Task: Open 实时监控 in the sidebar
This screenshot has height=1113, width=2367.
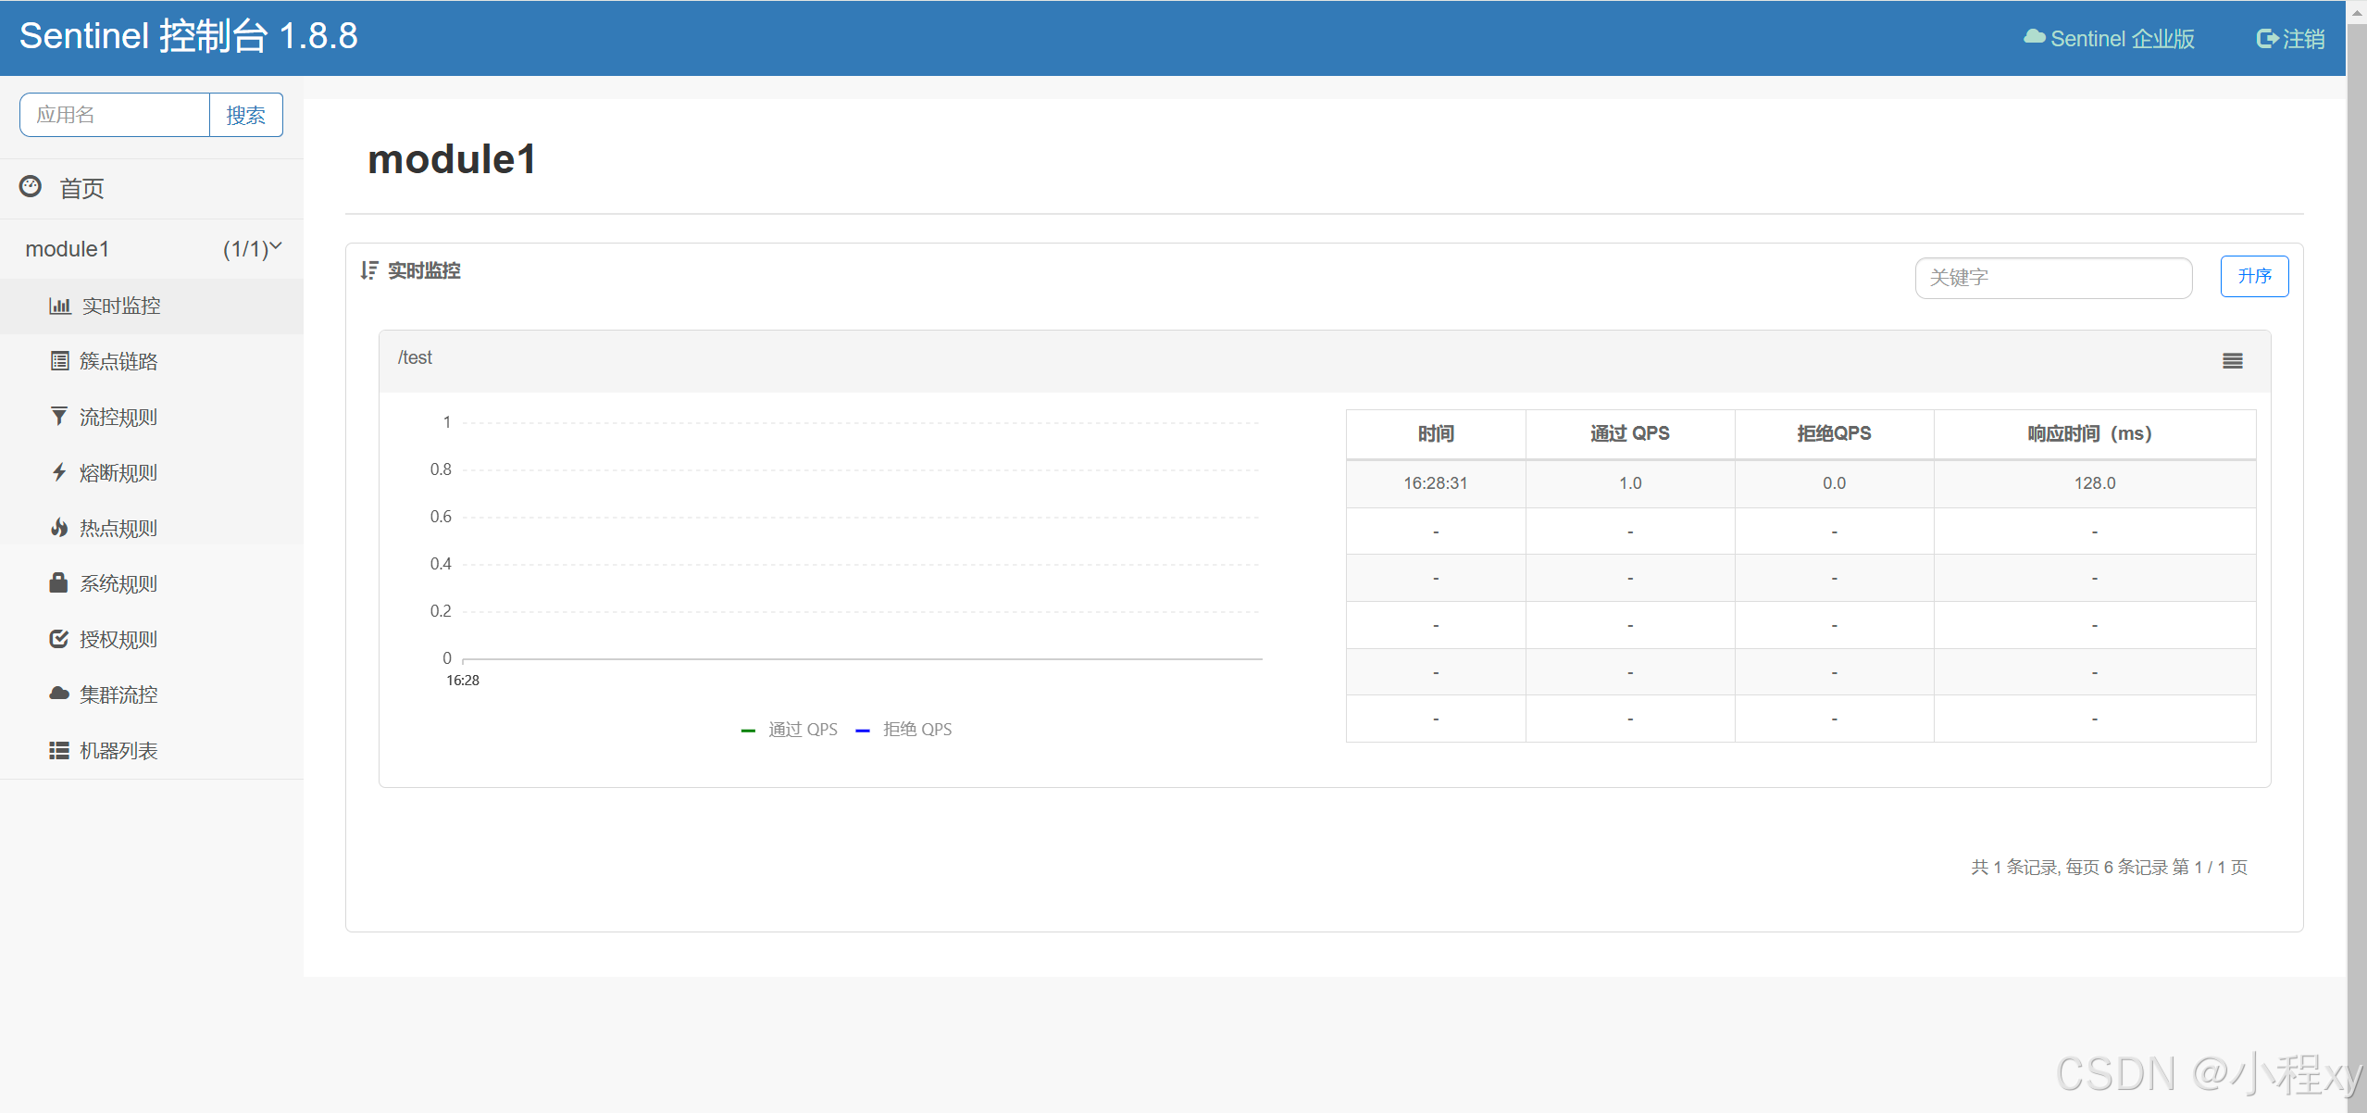Action: pos(151,306)
